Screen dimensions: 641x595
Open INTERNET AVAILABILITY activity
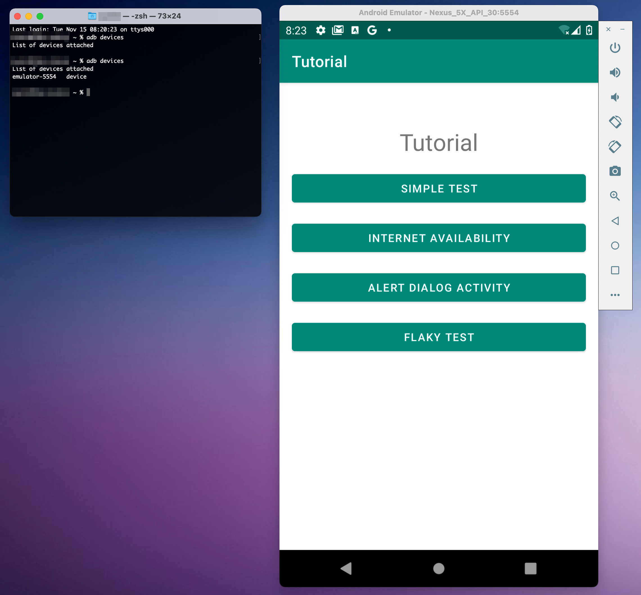(x=439, y=238)
